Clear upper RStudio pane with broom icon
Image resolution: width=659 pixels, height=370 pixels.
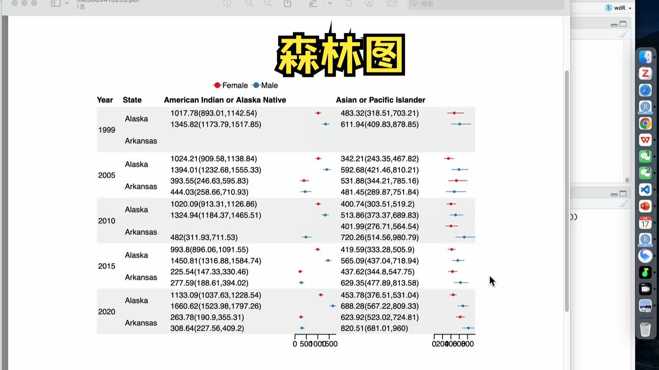624,34
